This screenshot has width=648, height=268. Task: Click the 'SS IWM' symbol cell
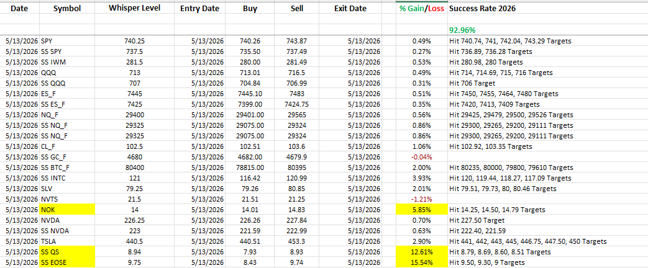click(67, 63)
